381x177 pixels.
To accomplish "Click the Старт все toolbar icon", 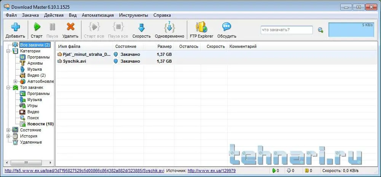I will (x=94, y=27).
